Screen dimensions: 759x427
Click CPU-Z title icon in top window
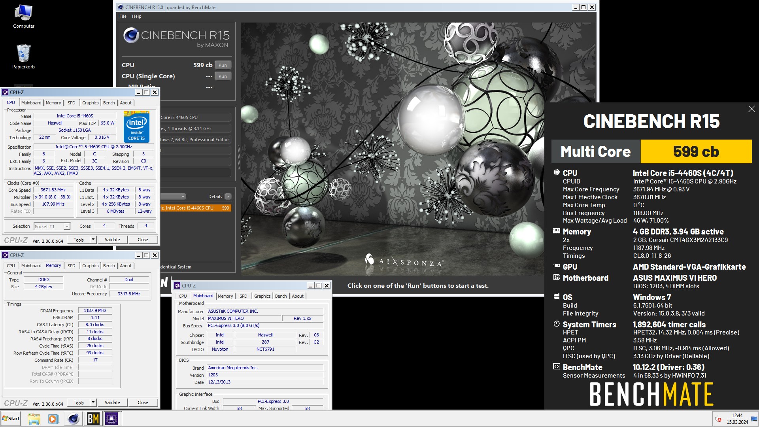(5, 92)
